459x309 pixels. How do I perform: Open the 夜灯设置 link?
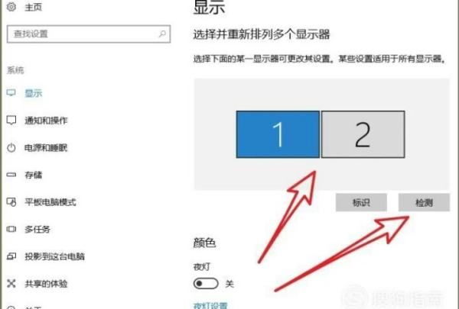click(x=210, y=306)
